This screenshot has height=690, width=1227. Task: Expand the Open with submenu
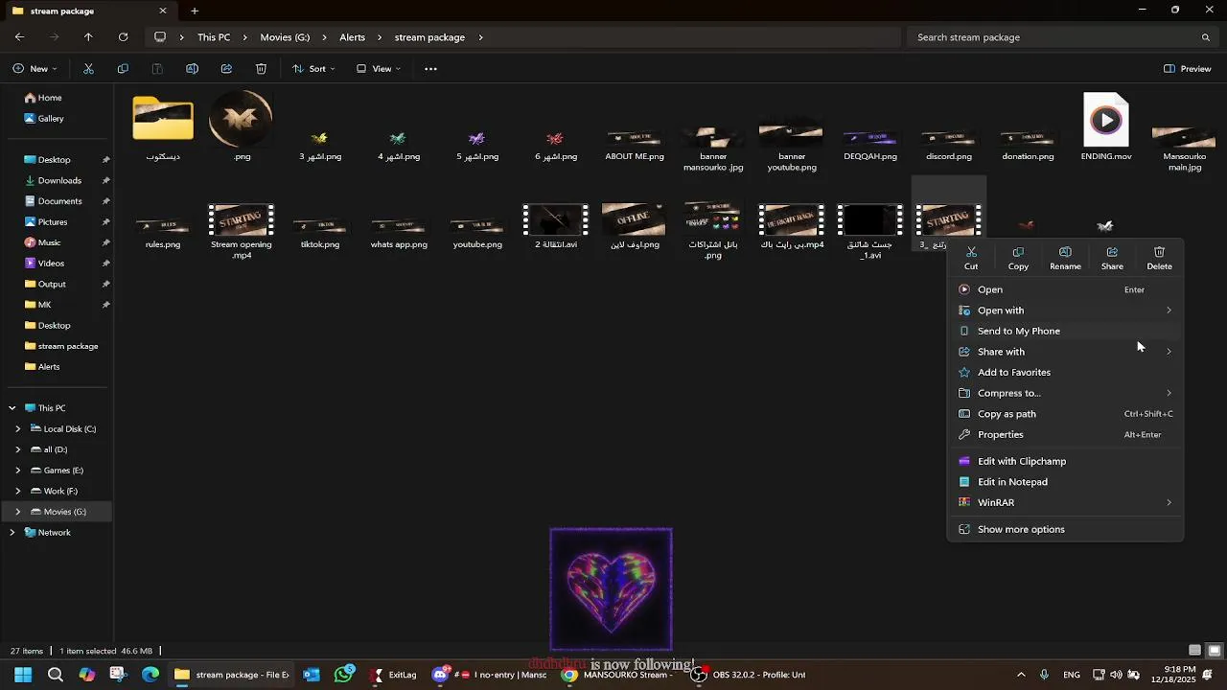click(1065, 310)
